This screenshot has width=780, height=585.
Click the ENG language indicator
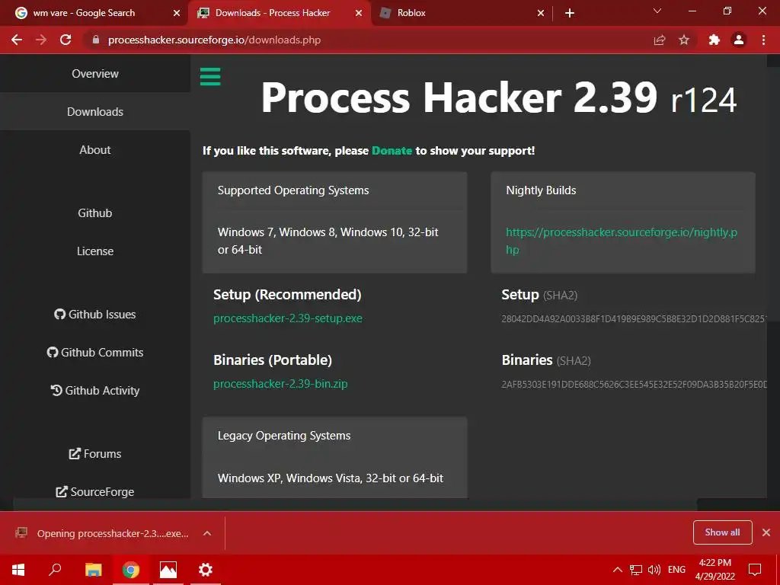(x=676, y=570)
